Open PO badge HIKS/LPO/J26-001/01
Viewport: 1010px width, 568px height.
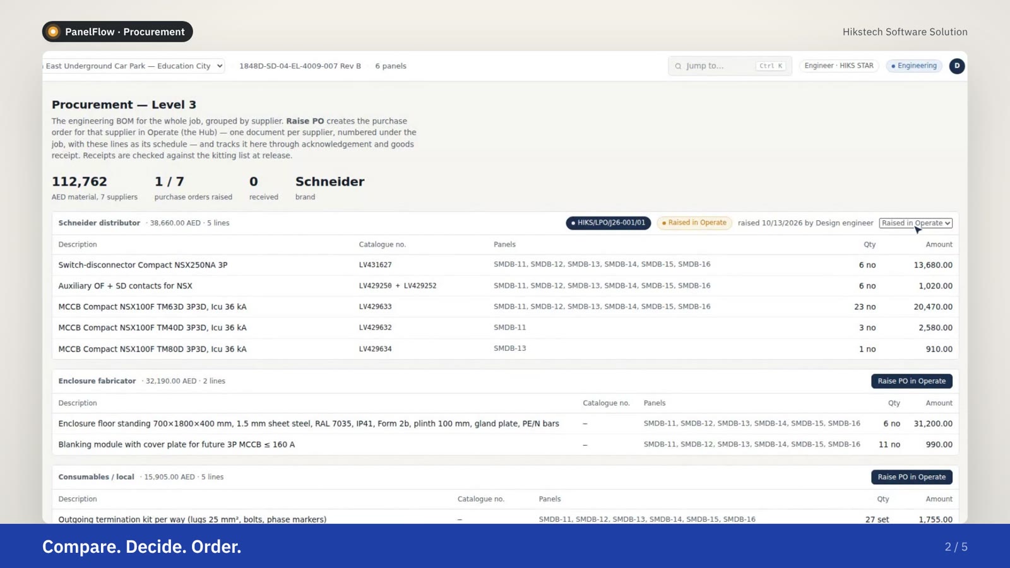click(608, 223)
